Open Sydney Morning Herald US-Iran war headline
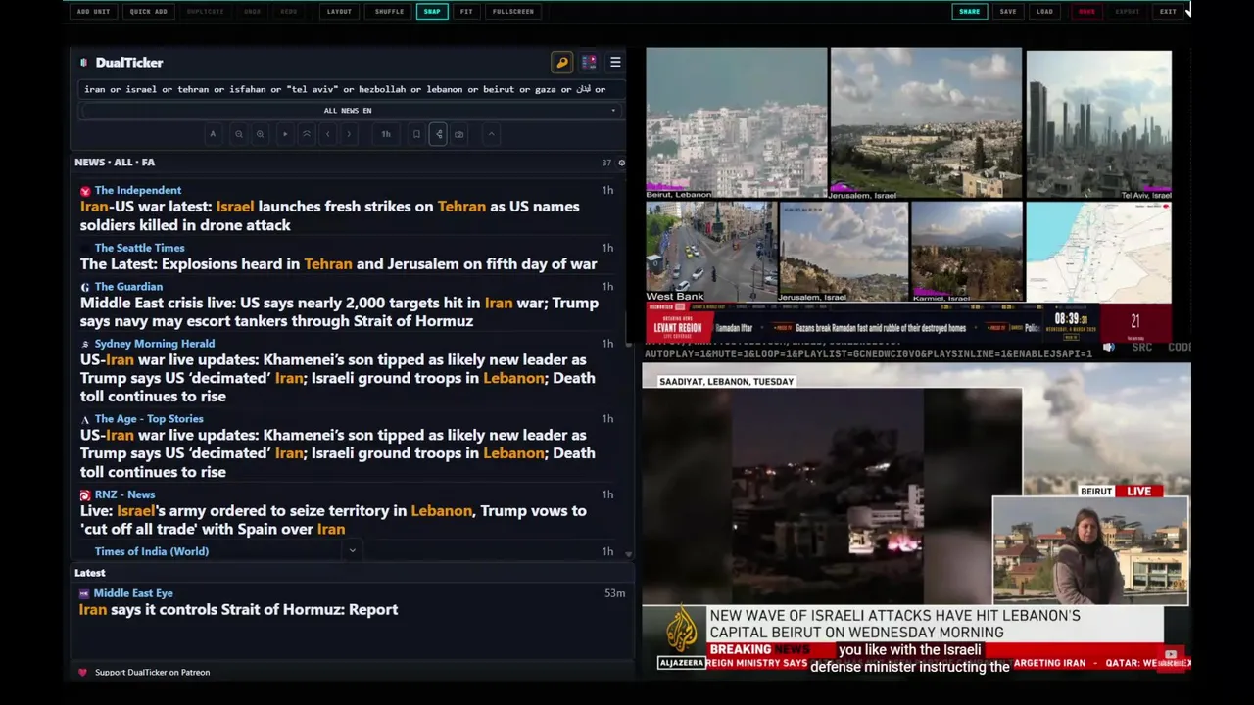The width and height of the screenshot is (1254, 705). 337,378
